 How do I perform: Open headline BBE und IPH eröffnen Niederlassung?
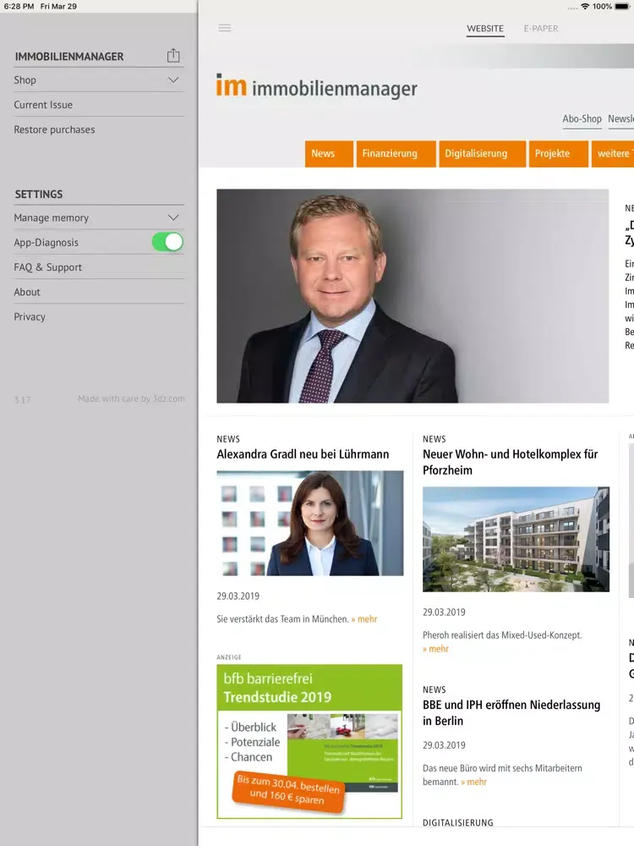coord(511,712)
